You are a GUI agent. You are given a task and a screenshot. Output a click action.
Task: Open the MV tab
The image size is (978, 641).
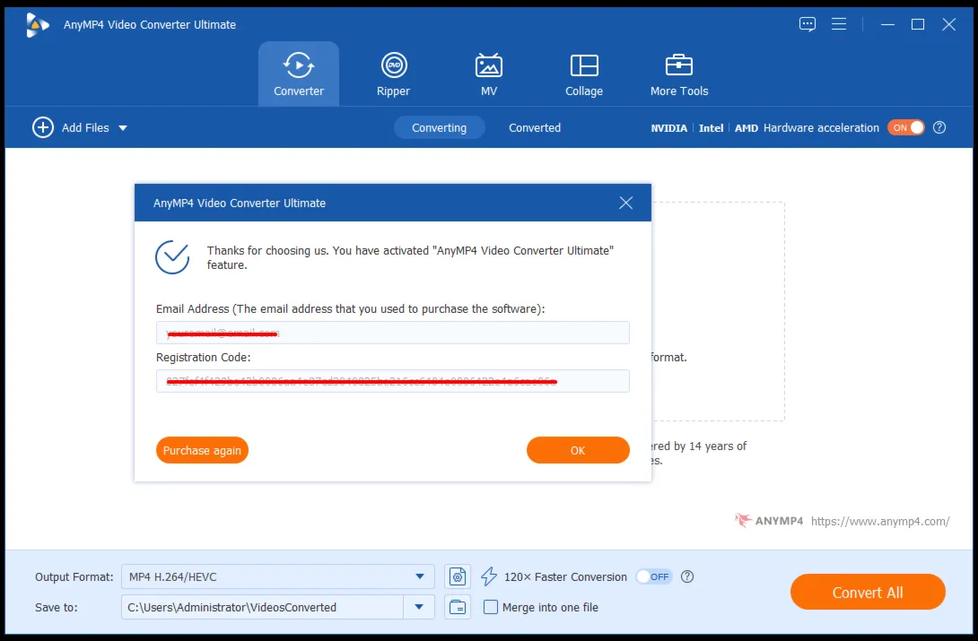(x=489, y=74)
